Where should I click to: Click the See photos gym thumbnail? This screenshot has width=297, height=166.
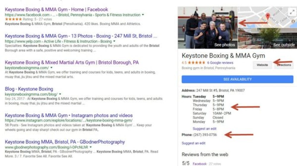point(208,28)
